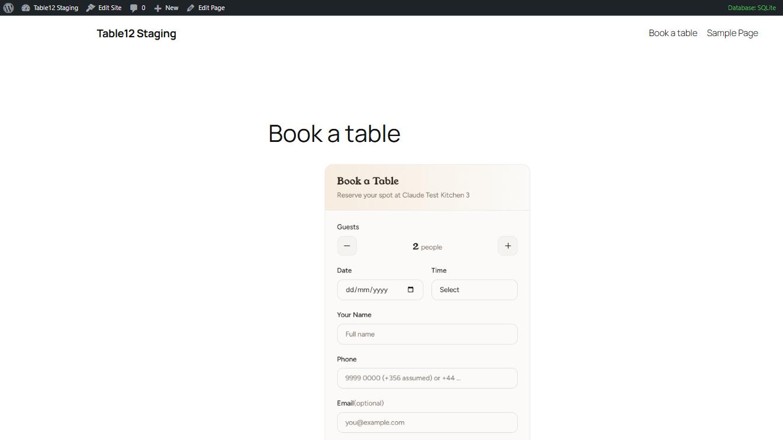Image resolution: width=783 pixels, height=440 pixels.
Task: Focus the Full name field
Action: tap(427, 334)
